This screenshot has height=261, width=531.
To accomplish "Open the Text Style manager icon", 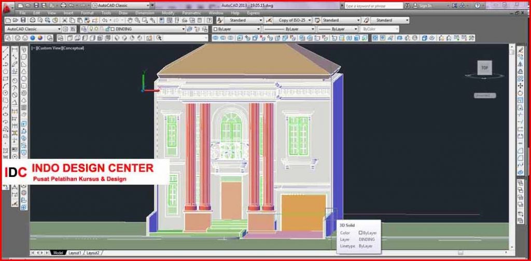I will [219, 20].
